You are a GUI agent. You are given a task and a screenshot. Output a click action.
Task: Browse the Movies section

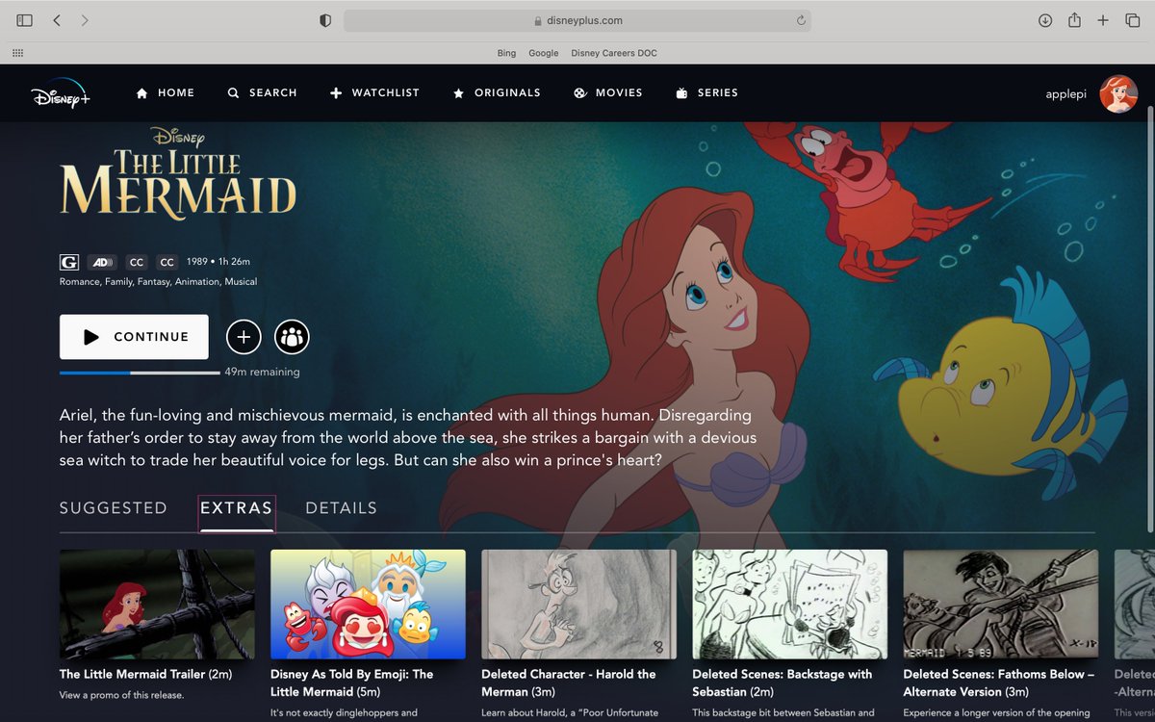coord(608,93)
